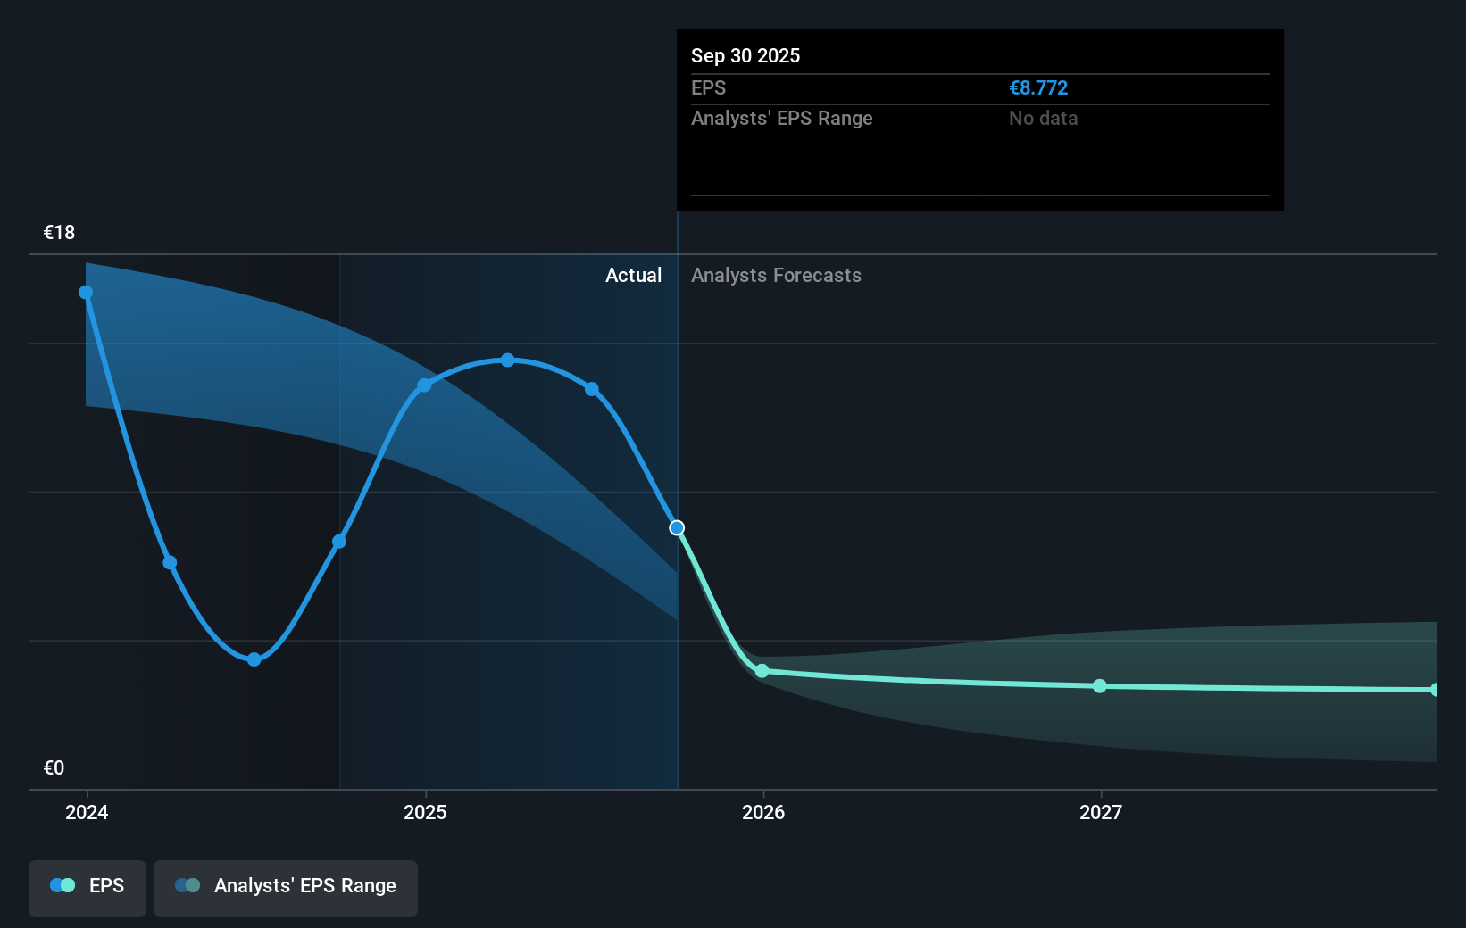
Task: Toggle the rightmost forecast endpoint marker
Action: [1436, 689]
